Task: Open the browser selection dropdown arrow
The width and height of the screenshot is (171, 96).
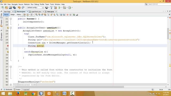Action: 49,8
